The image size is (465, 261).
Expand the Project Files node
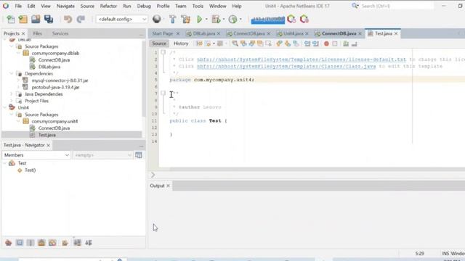coord(12,101)
